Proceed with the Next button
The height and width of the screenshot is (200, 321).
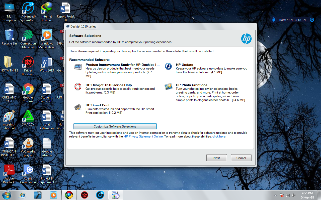click(217, 158)
